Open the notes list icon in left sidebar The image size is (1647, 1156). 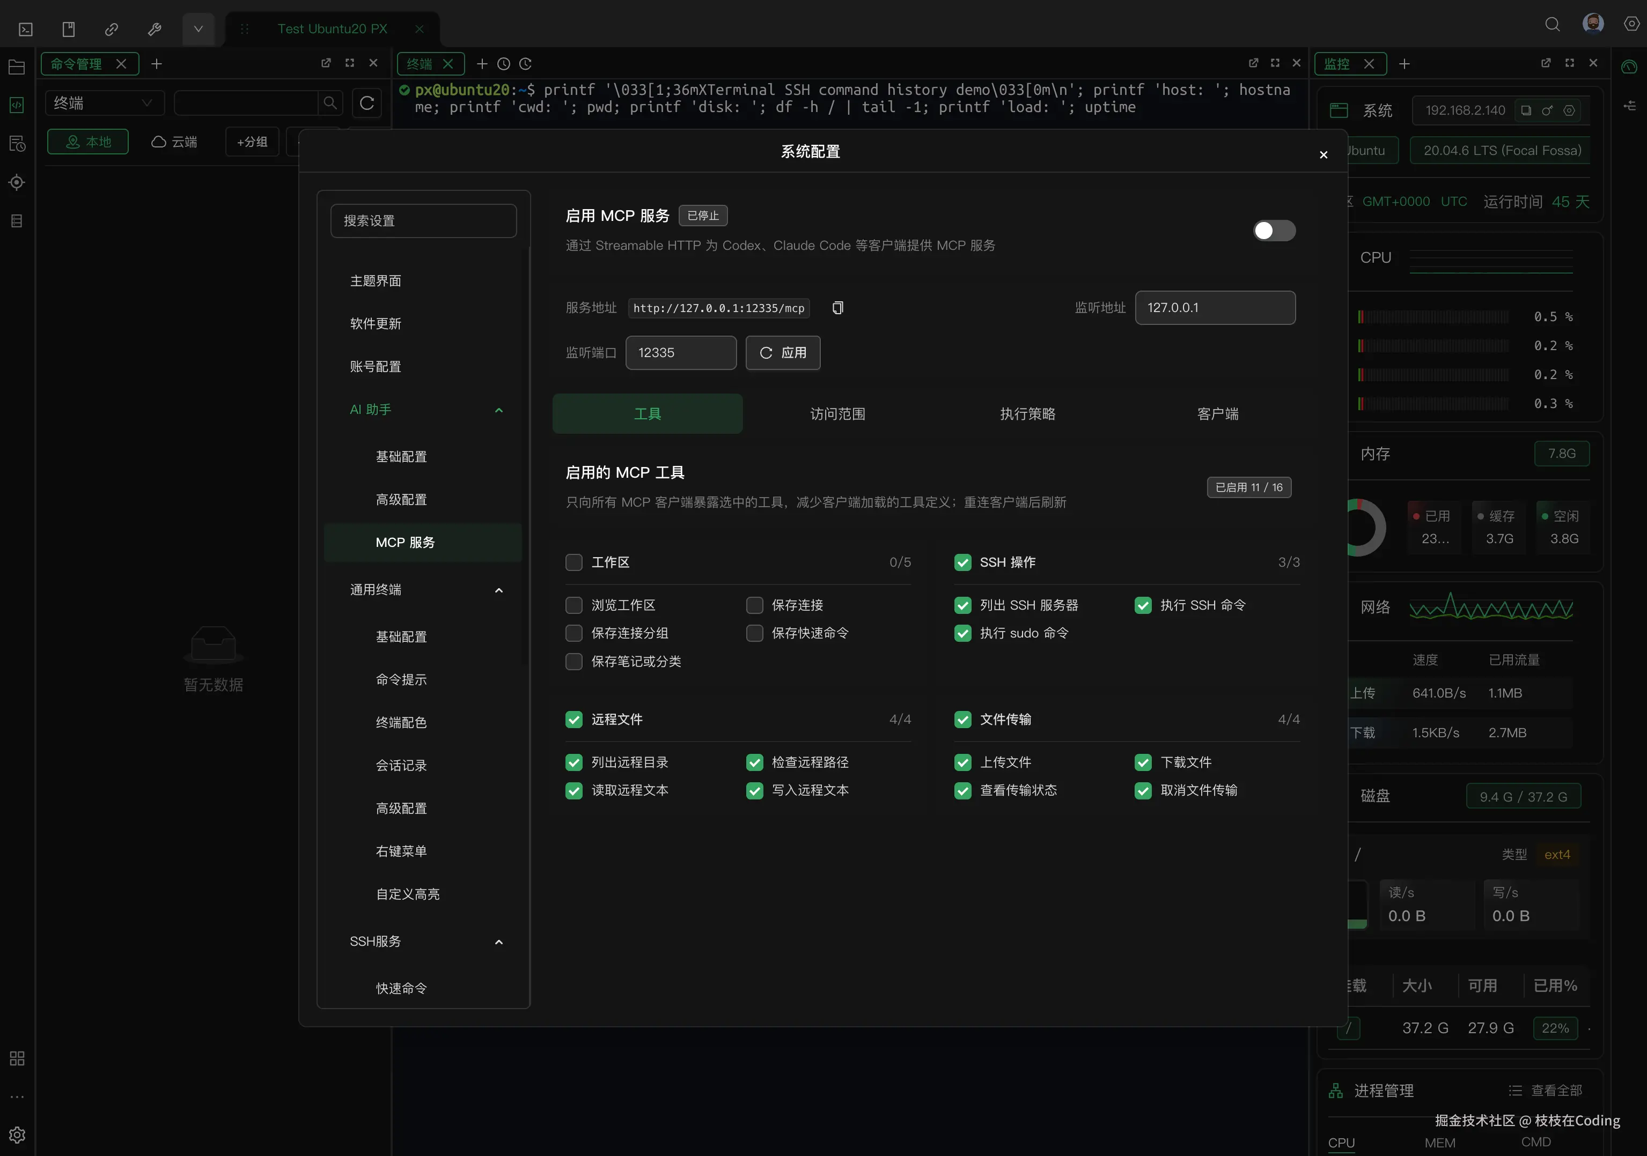17,221
